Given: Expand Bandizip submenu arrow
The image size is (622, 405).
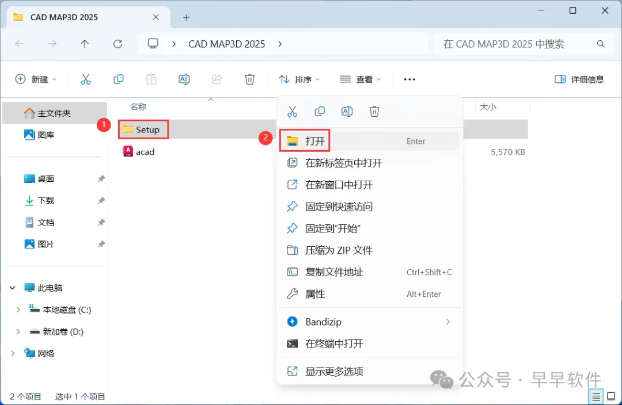Looking at the screenshot, I should 448,322.
